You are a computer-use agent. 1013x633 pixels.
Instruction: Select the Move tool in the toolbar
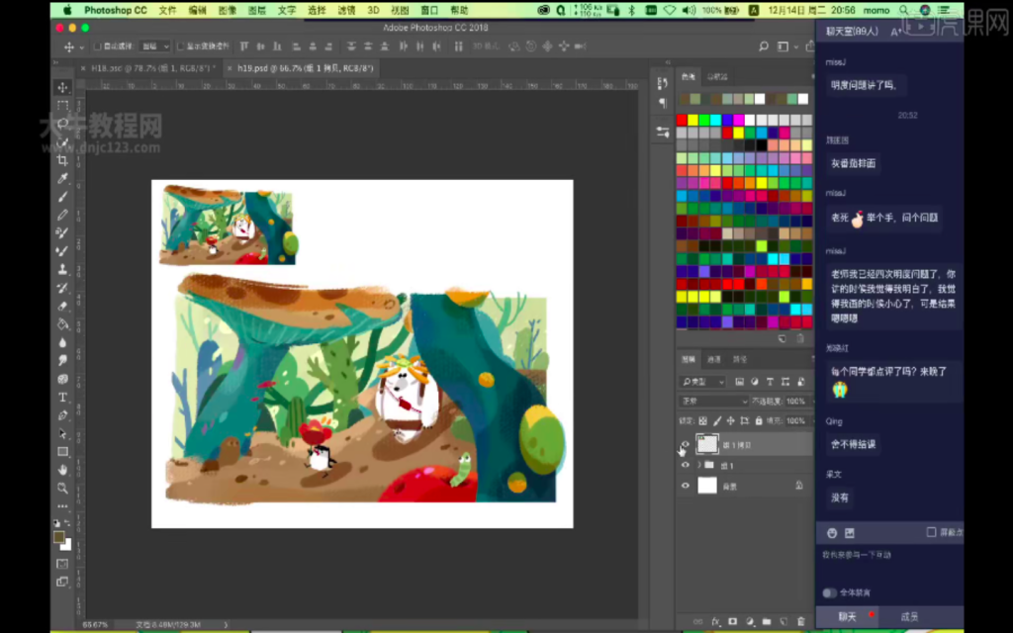(x=62, y=88)
